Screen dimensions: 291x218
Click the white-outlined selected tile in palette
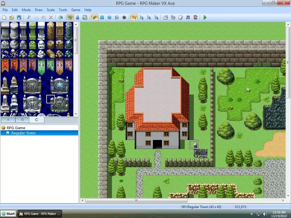pyautogui.click(x=51, y=99)
